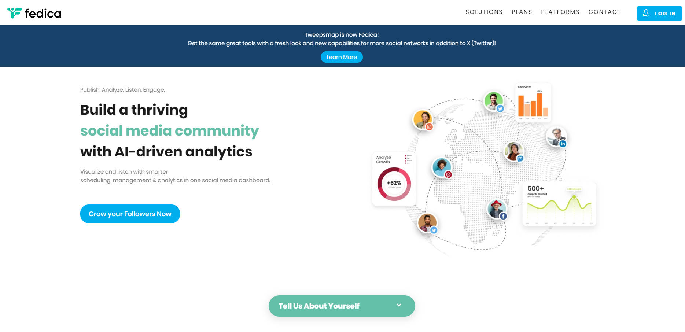This screenshot has width=685, height=332.
Task: Click the social media community headline text
Action: [x=169, y=131]
